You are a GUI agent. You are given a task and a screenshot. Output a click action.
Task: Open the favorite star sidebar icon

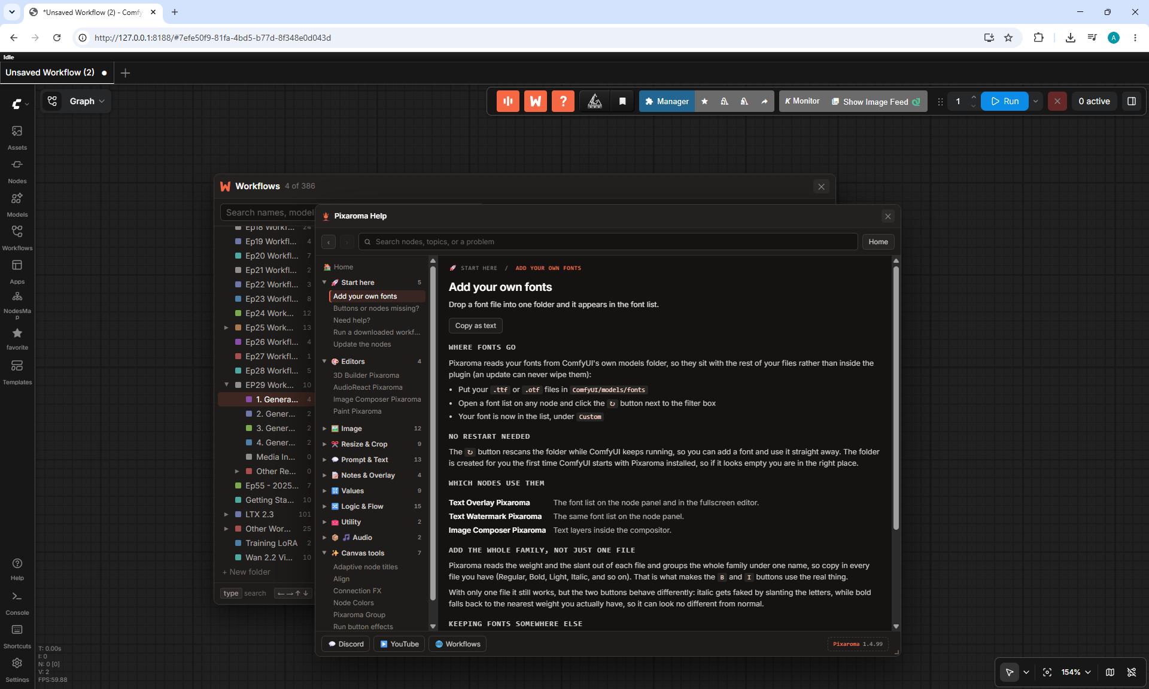[x=17, y=338]
